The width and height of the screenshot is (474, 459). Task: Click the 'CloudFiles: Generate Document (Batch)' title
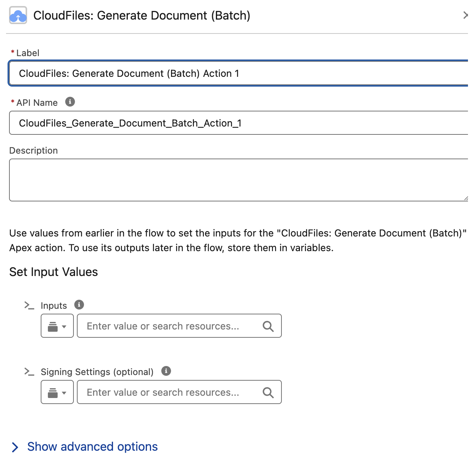pyautogui.click(x=142, y=15)
